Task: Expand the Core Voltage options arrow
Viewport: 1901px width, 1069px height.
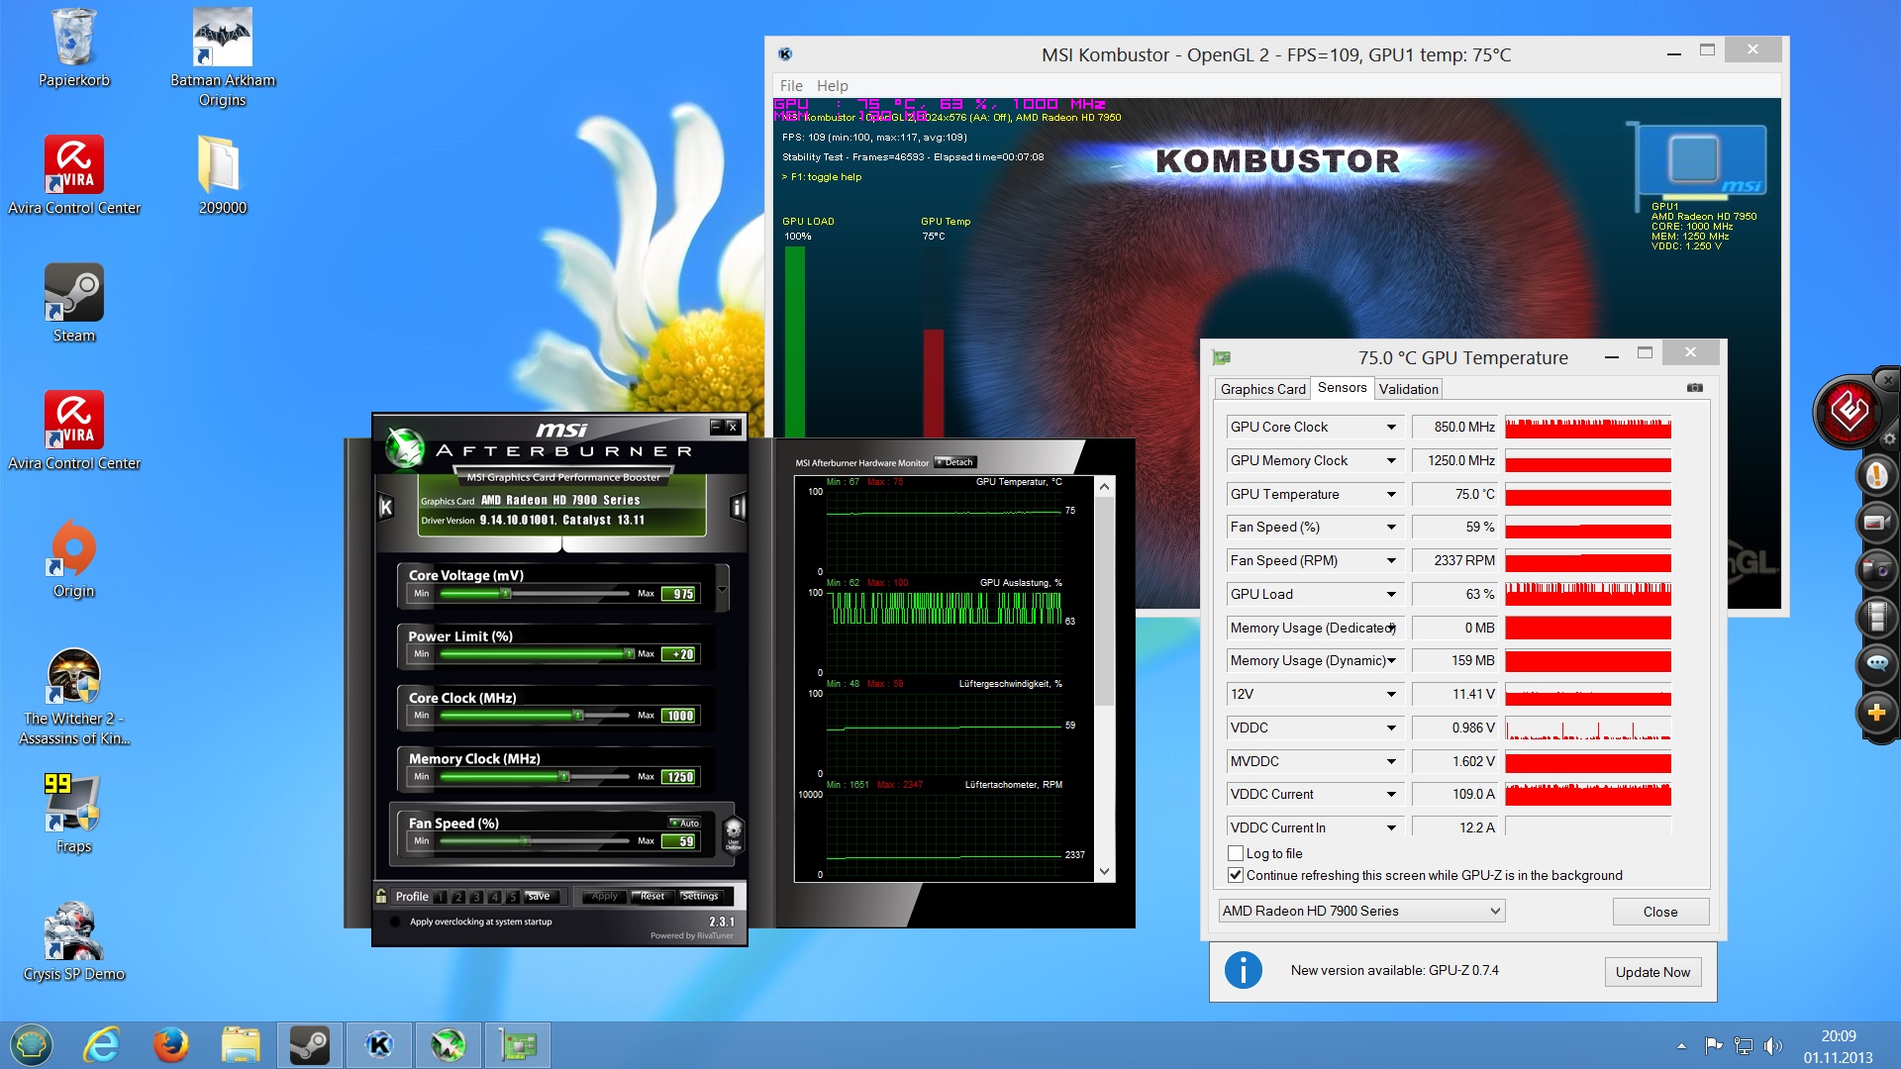Action: pyautogui.click(x=722, y=589)
